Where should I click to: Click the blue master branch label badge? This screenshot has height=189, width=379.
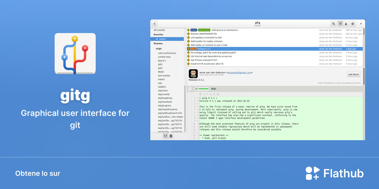coord(194,30)
